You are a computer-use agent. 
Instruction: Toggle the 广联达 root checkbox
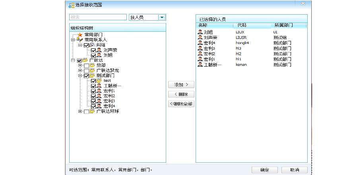79,60
